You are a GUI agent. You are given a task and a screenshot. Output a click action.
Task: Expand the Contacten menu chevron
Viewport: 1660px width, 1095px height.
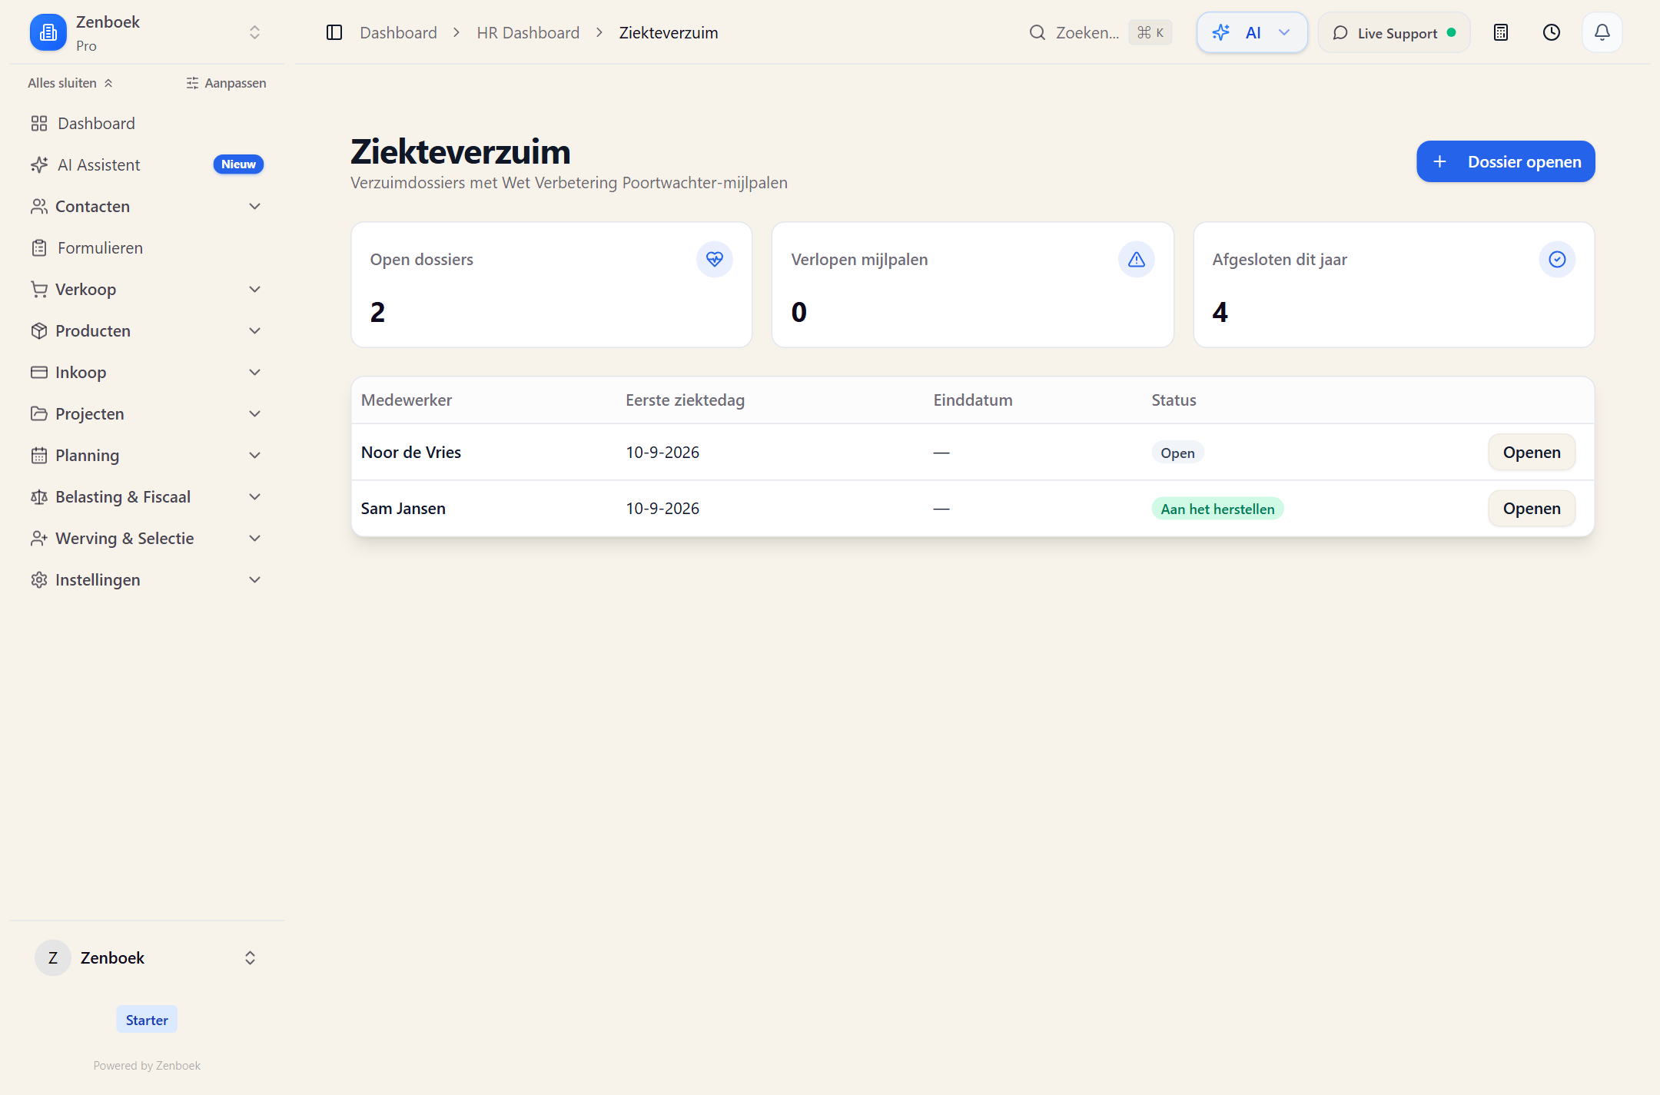tap(255, 207)
